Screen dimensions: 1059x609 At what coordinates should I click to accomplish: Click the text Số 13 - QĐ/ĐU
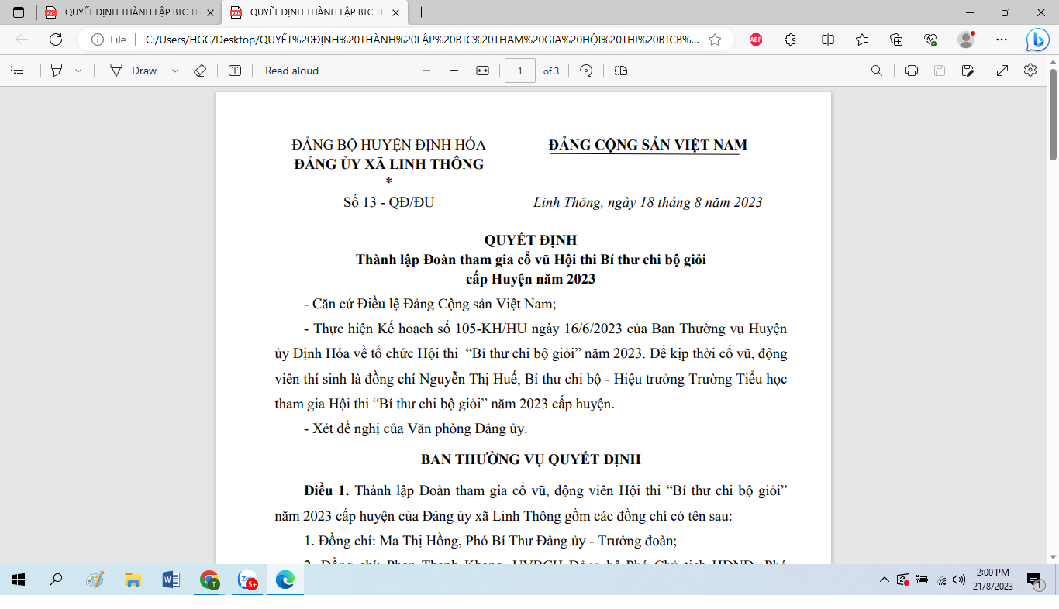click(x=388, y=202)
